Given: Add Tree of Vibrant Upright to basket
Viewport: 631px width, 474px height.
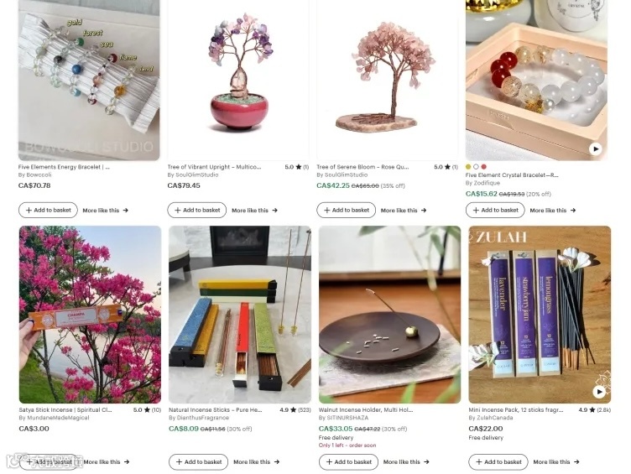Looking at the screenshot, I should click(197, 210).
